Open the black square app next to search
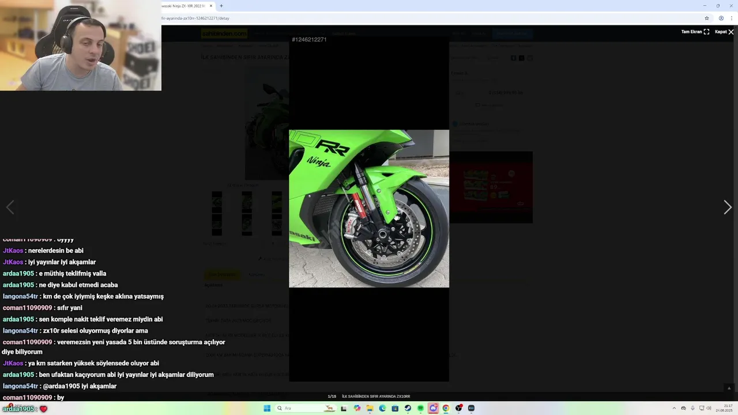This screenshot has height=415, width=738. coord(344,408)
